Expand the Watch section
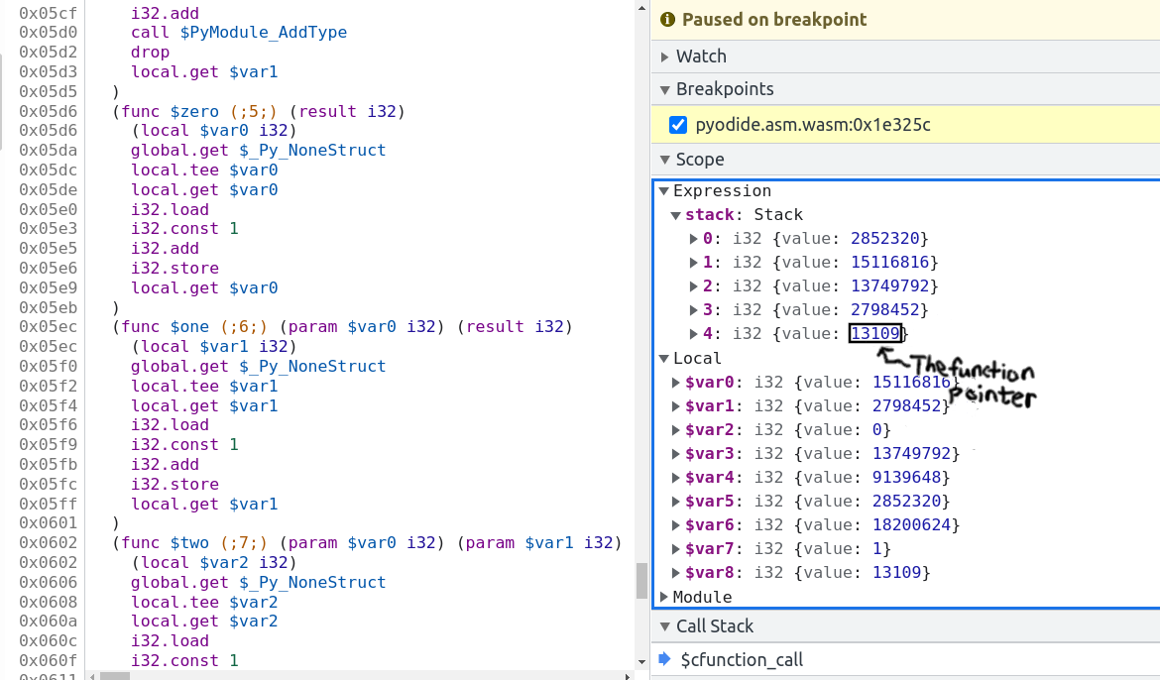 point(665,57)
